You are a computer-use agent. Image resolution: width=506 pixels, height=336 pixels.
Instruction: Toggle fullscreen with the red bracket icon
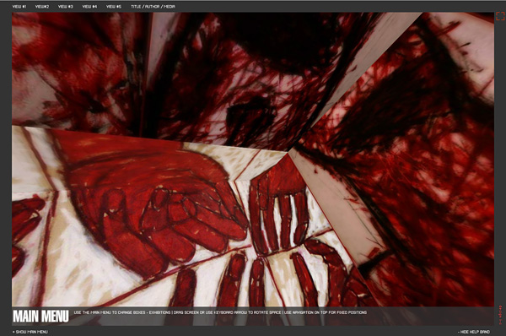click(500, 16)
